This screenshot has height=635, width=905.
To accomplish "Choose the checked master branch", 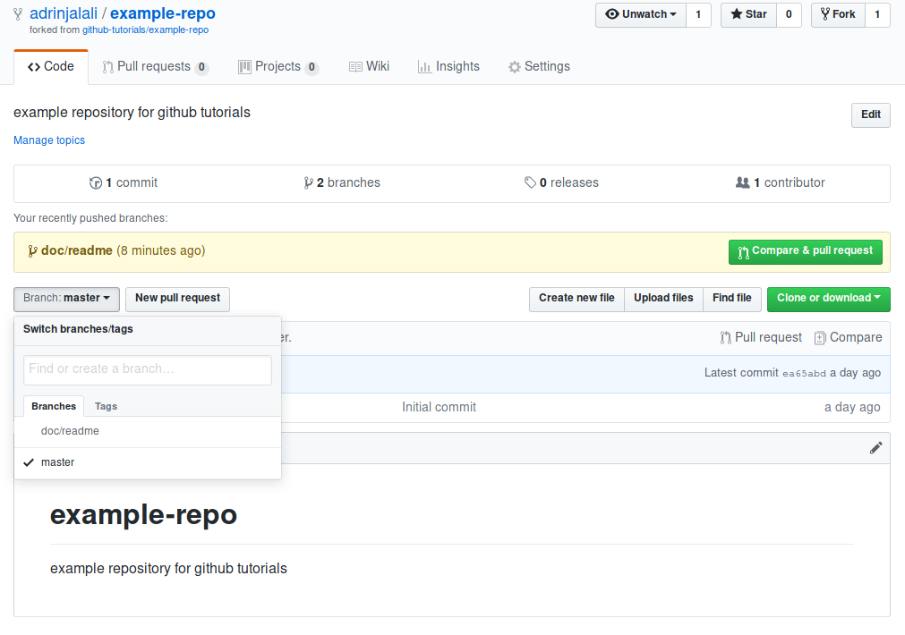I will [147, 462].
